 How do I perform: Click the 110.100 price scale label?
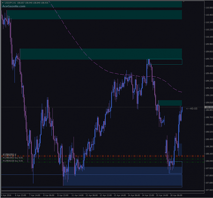click(209, 37)
